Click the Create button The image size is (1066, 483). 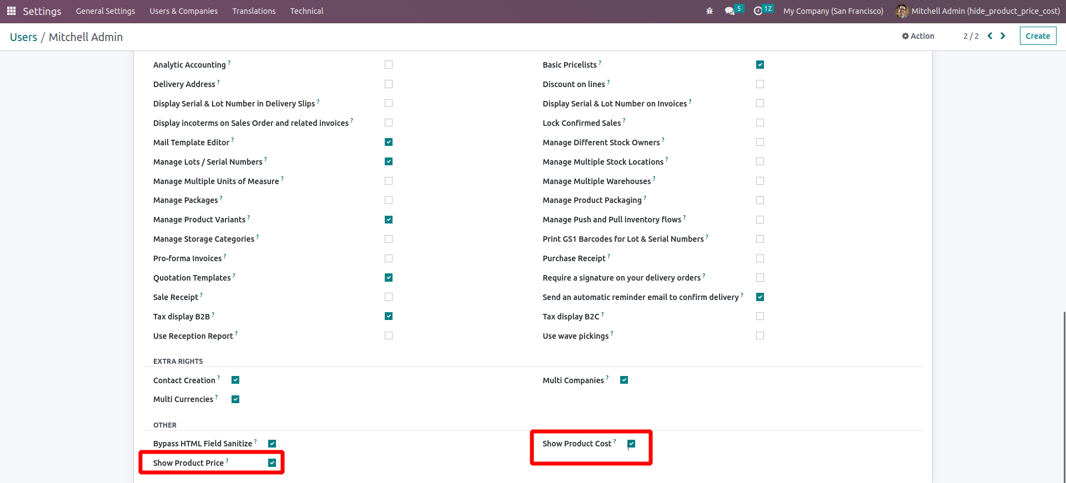tap(1038, 36)
